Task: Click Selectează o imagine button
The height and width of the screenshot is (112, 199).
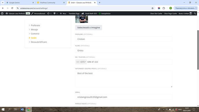Action: click(89, 27)
